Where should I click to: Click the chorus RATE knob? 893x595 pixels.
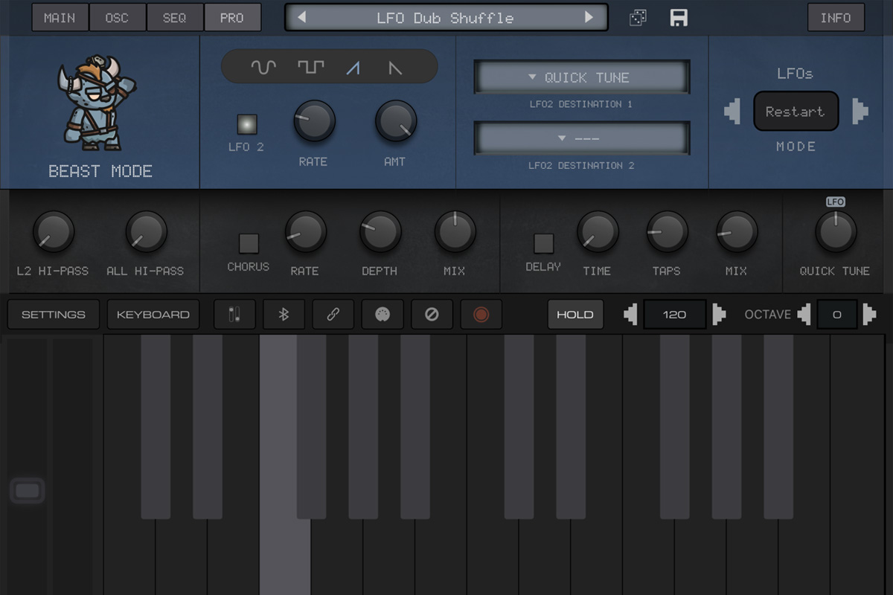coord(305,231)
